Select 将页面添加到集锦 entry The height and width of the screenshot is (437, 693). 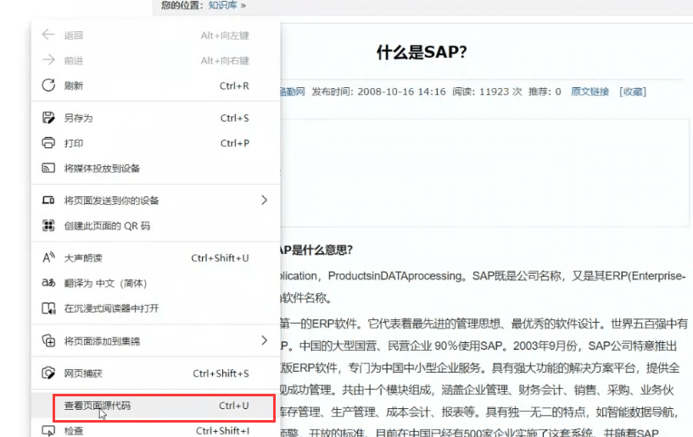pos(155,340)
